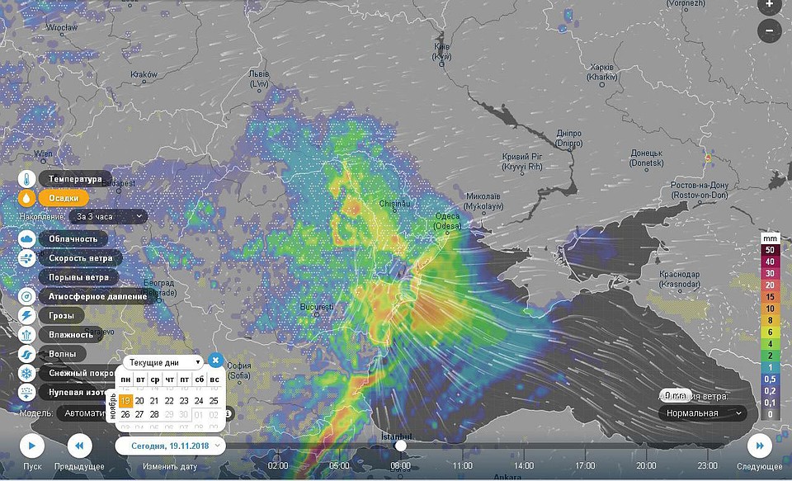The image size is (792, 481).
Task: Click the zero isotherm icon
Action: point(26,392)
